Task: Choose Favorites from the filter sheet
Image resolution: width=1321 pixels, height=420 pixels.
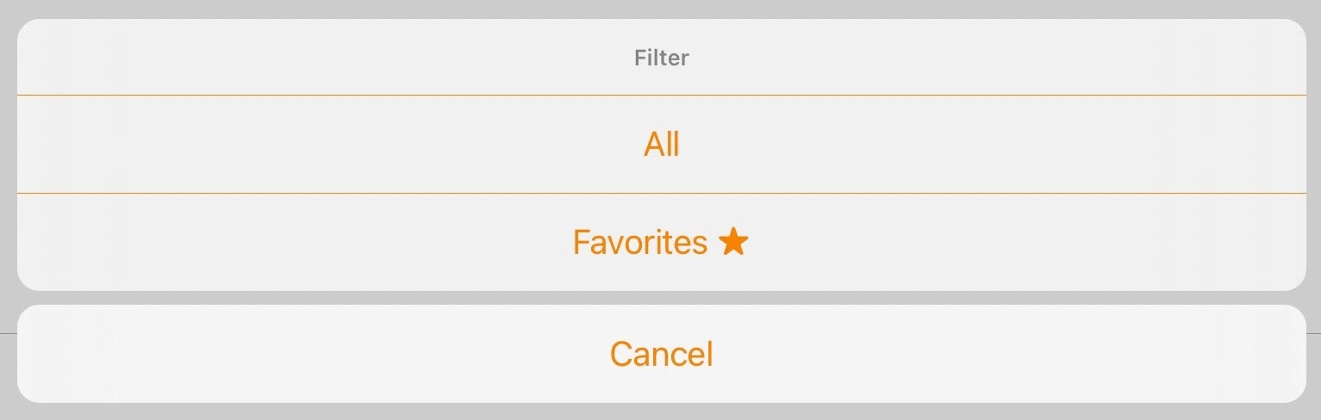Action: pos(661,243)
